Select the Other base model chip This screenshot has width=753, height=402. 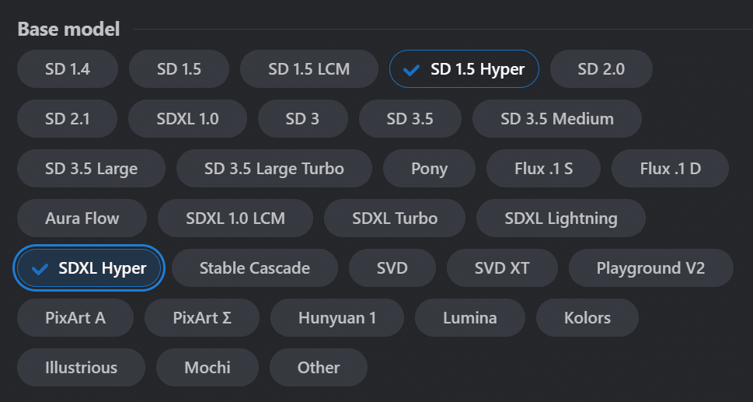[319, 368]
